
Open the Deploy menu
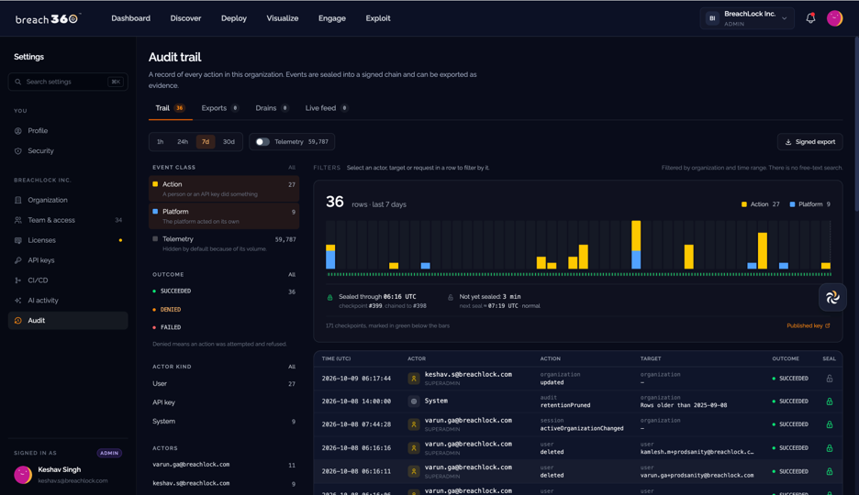pos(234,18)
